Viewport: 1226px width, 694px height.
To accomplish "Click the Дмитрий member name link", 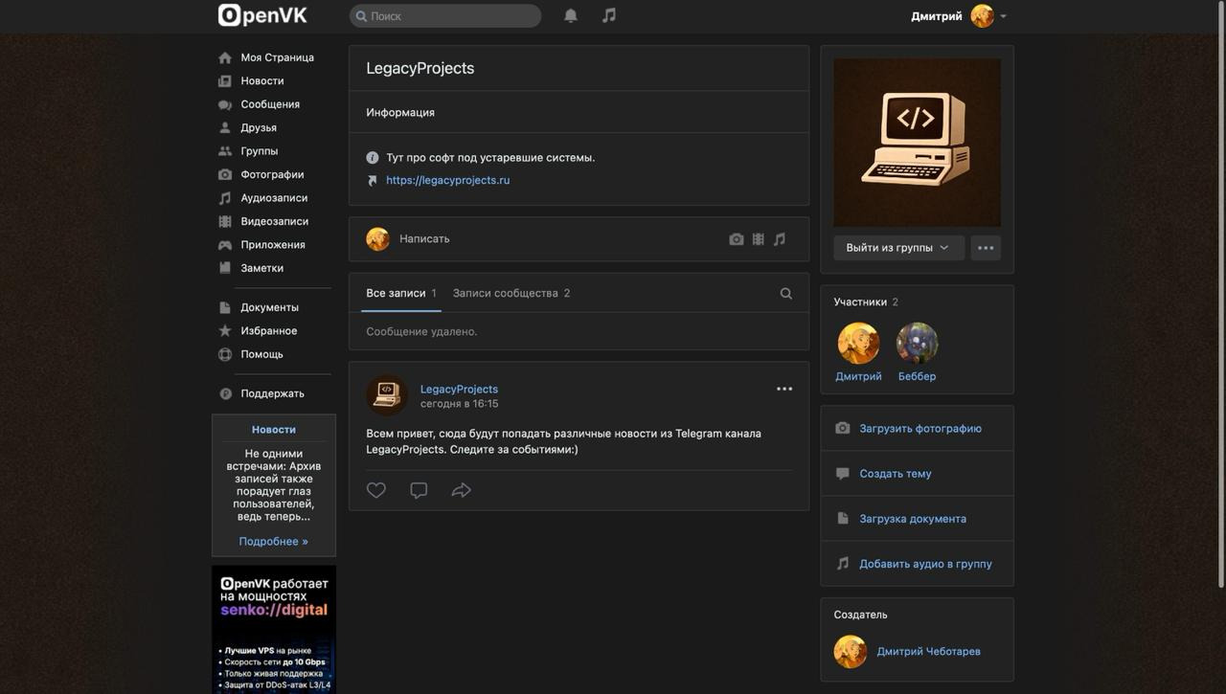I will coord(858,376).
